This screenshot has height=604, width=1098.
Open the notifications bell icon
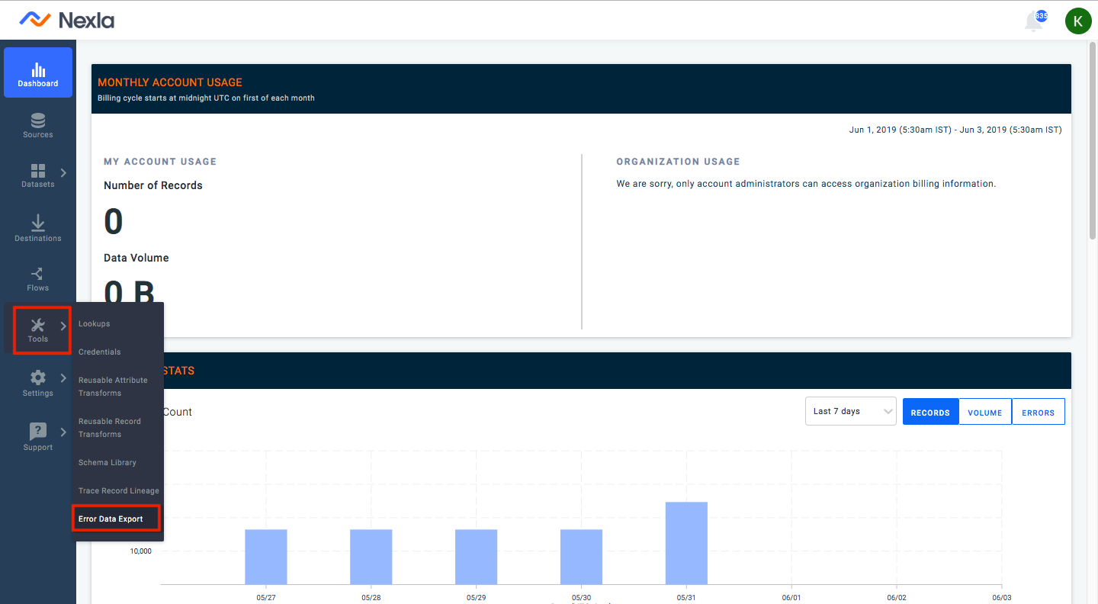1033,21
